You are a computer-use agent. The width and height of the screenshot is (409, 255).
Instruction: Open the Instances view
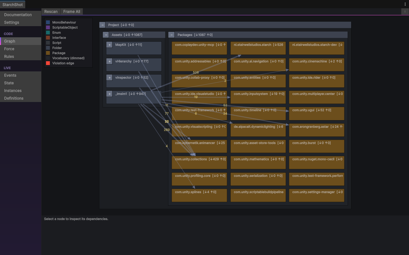click(x=20, y=91)
